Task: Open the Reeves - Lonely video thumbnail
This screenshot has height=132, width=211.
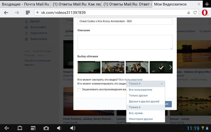Action: pyautogui.click(x=190, y=101)
